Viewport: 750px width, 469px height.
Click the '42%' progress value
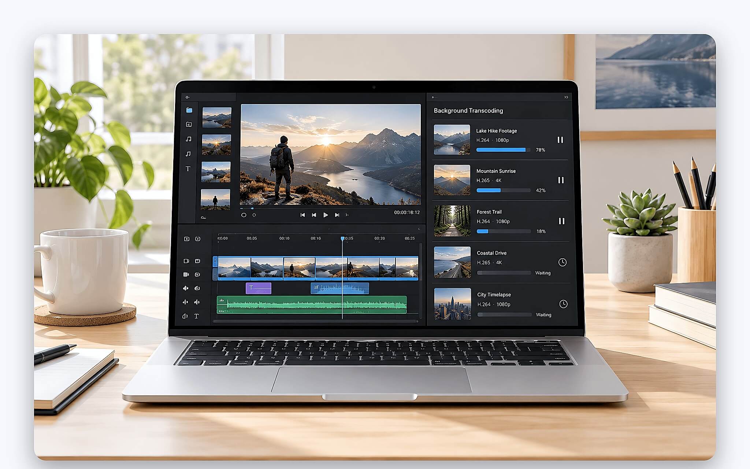(x=541, y=191)
